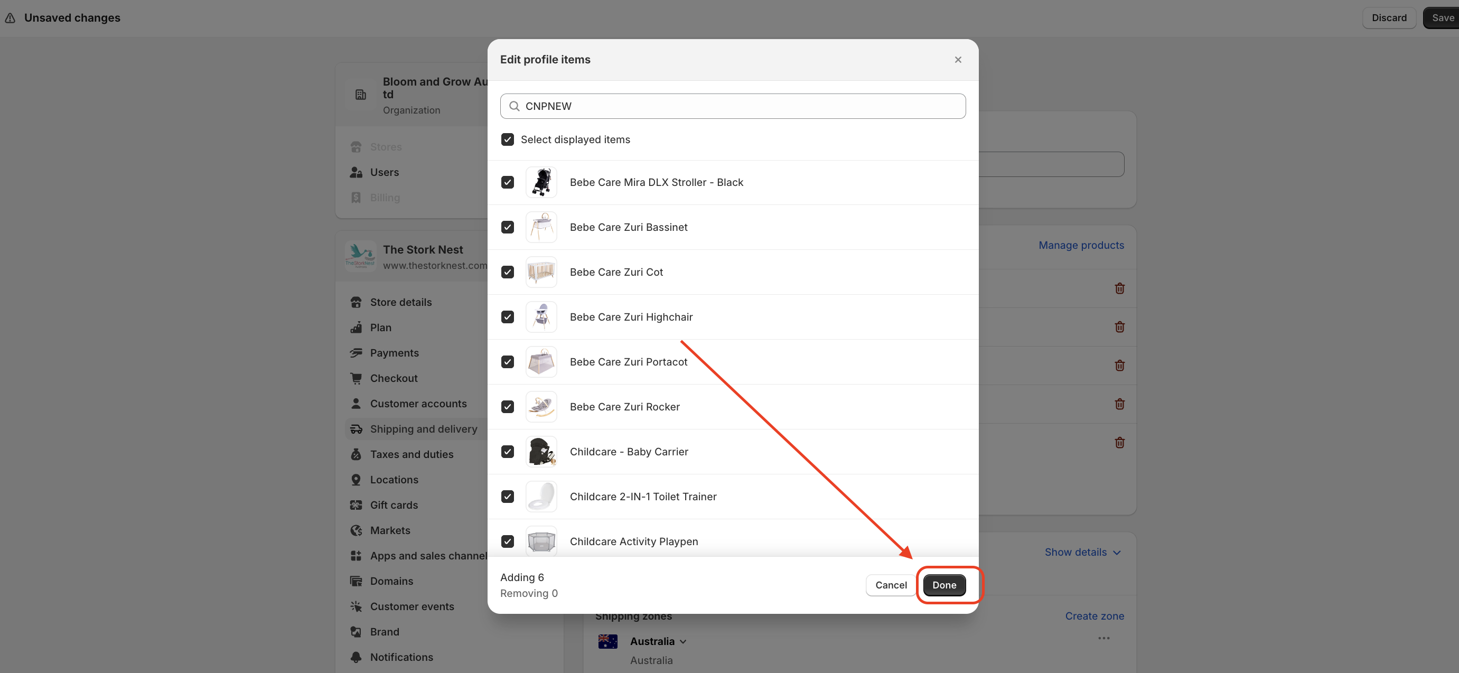1459x673 pixels.
Task: Click the Mira DLX Stroller thumbnail
Action: (541, 182)
